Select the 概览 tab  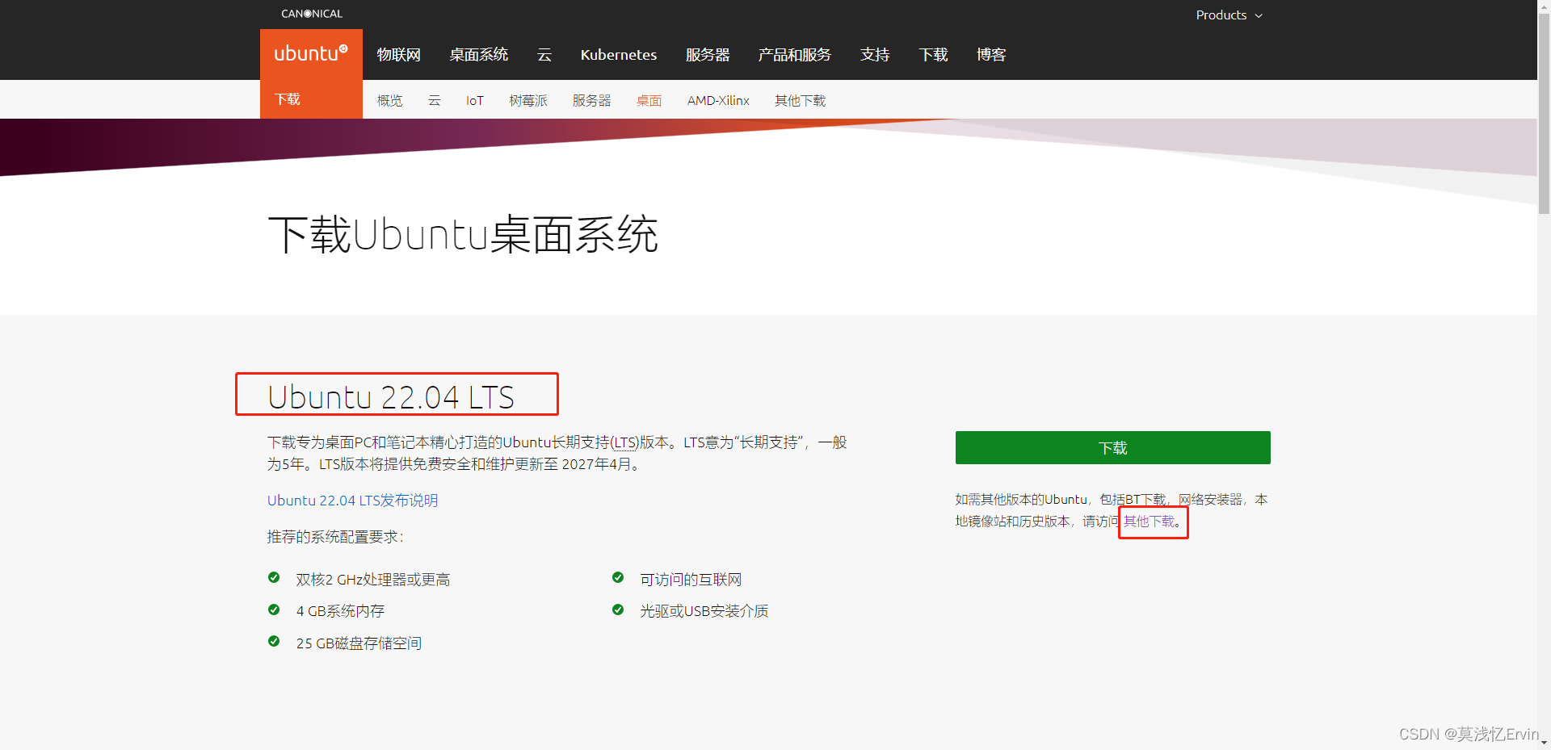(x=389, y=100)
